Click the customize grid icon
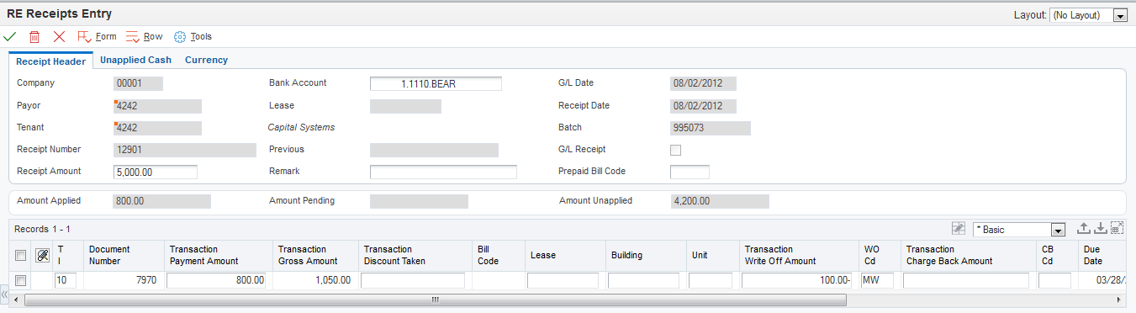The height and width of the screenshot is (313, 1136). click(958, 228)
